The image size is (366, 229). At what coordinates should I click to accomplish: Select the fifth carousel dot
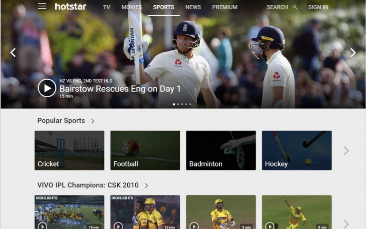[190, 104]
